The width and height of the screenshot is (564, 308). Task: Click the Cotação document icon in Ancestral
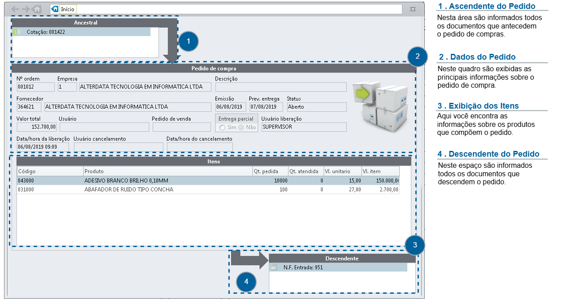point(17,32)
